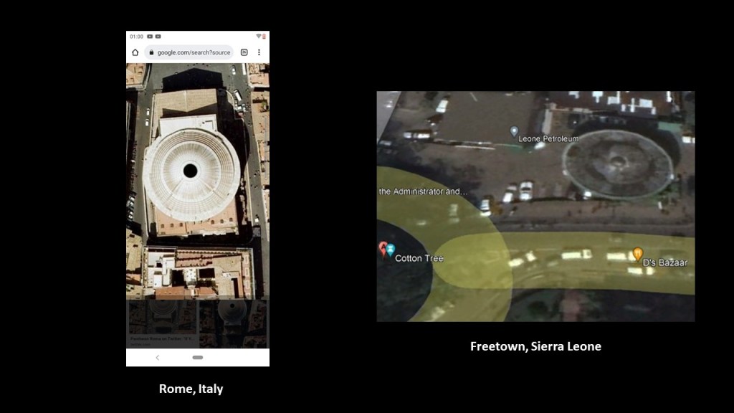Click the Pantheon oculus in aerial image
This screenshot has width=734, height=413.
click(x=190, y=171)
